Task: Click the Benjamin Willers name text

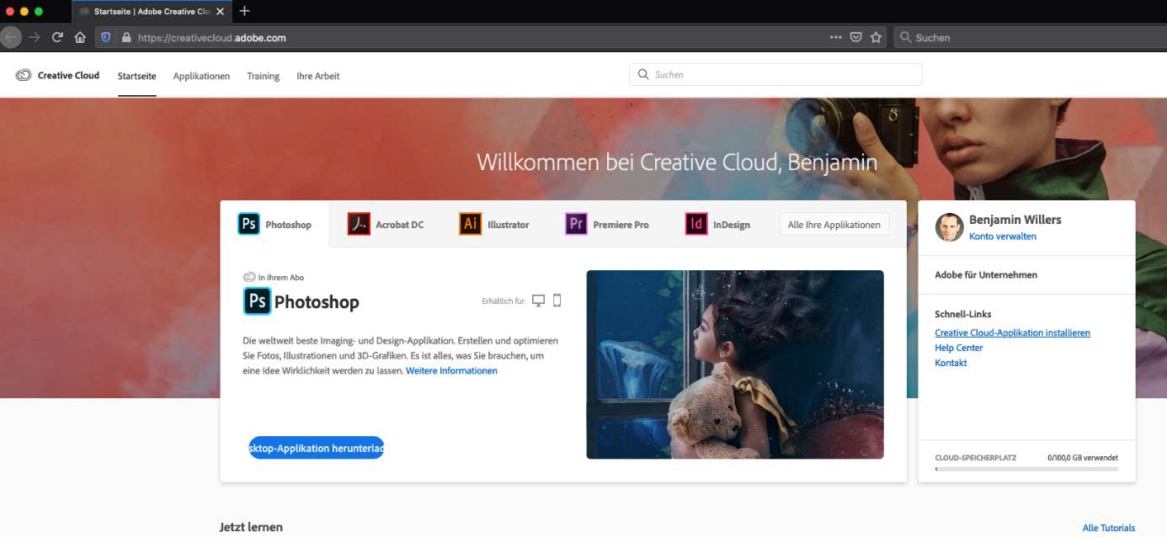Action: coord(1015,220)
